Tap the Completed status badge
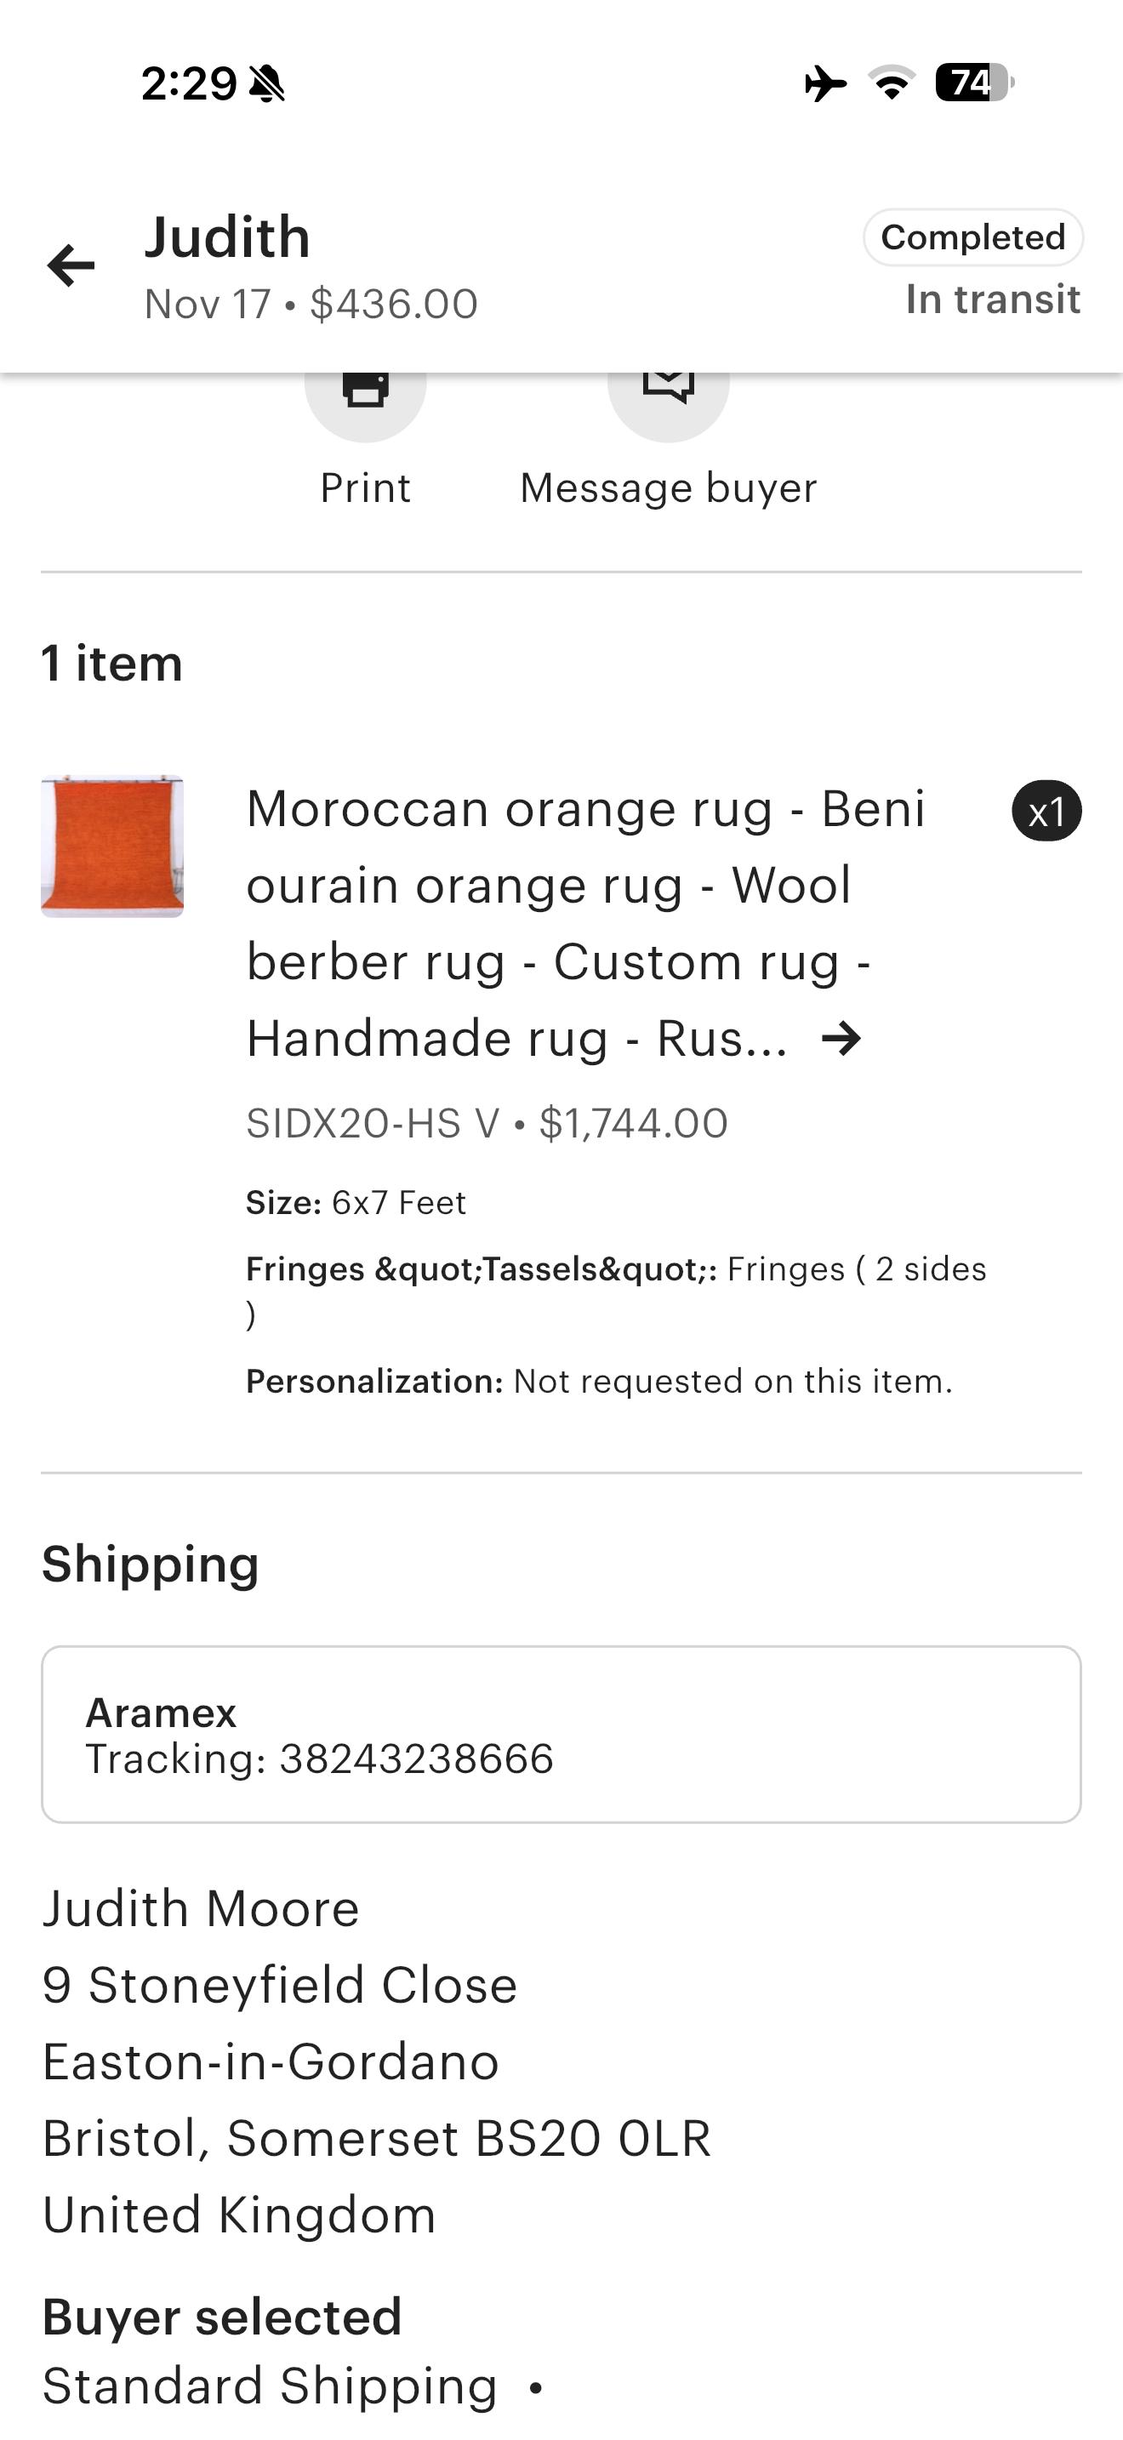Viewport: 1123px width, 2440px height. click(972, 237)
